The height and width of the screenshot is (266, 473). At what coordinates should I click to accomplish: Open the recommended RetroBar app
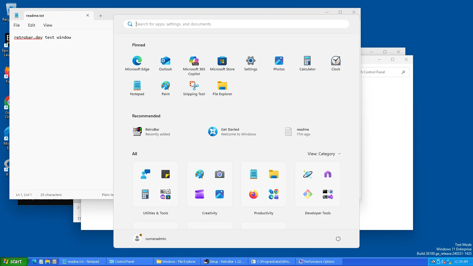(x=151, y=132)
